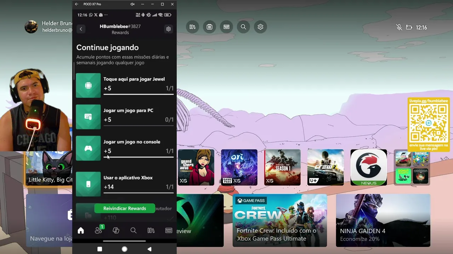The image size is (453, 254).
Task: Click the 'Continue jogando' heading
Action: point(108,47)
